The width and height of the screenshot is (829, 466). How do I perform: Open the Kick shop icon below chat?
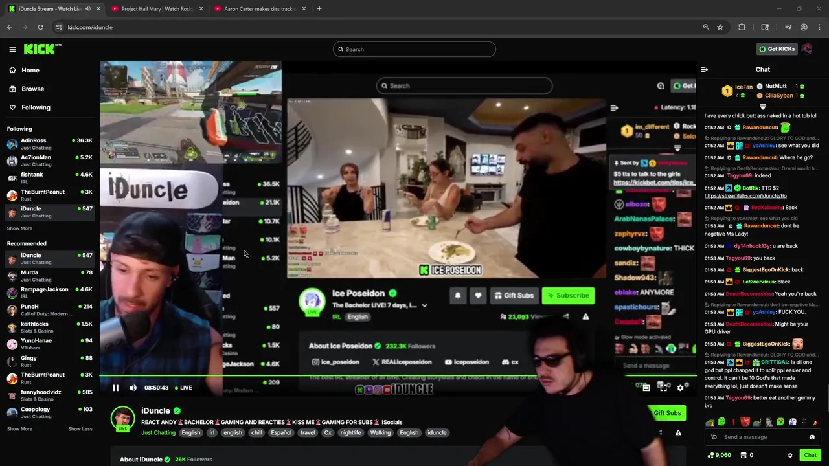(x=743, y=455)
